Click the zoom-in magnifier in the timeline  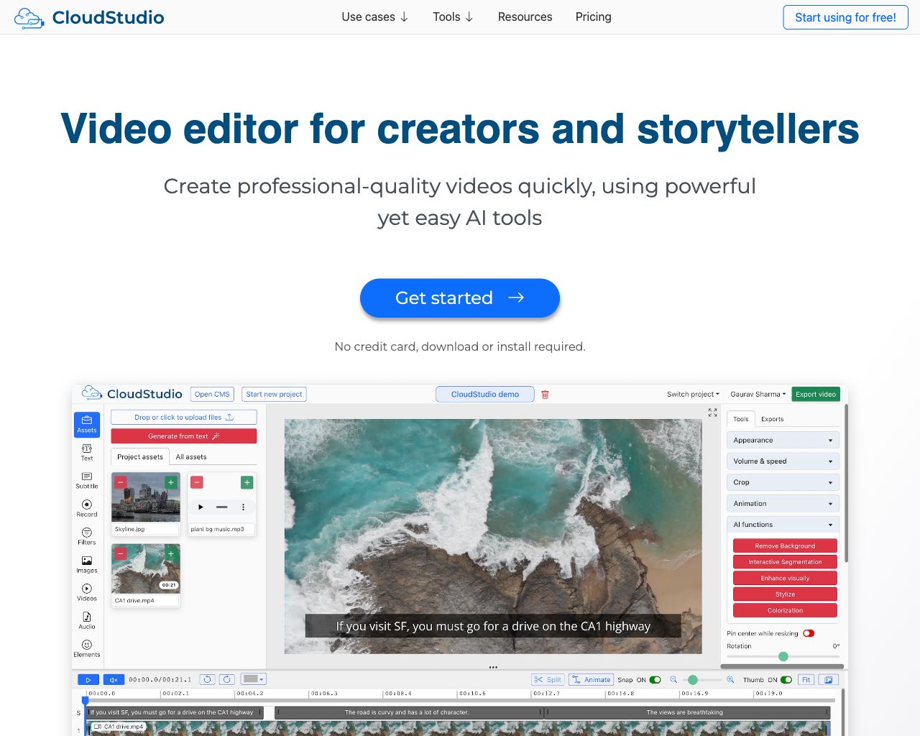[731, 679]
